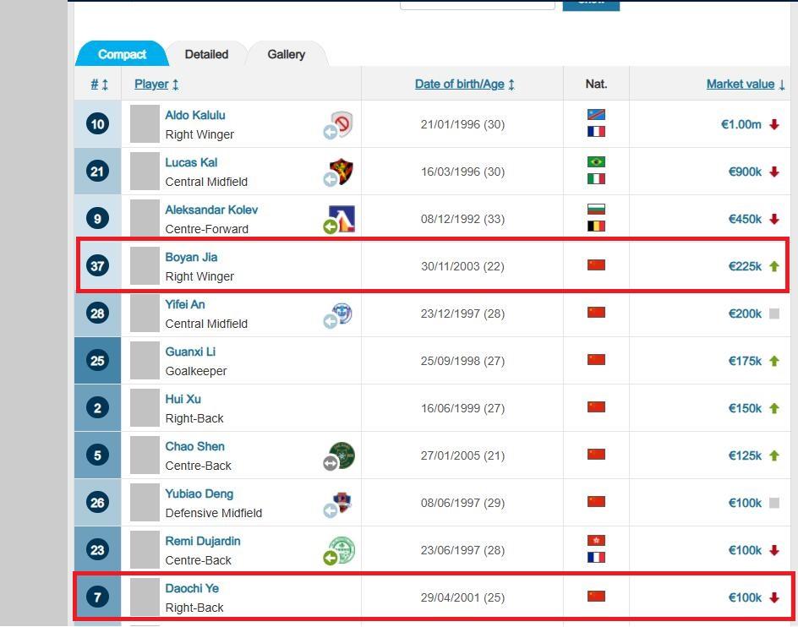Select shirt number 25 badge
Viewport: 798px width, 627px height.
pyautogui.click(x=98, y=360)
